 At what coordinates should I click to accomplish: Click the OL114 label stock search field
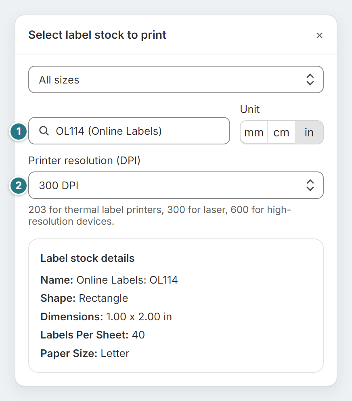(129, 131)
